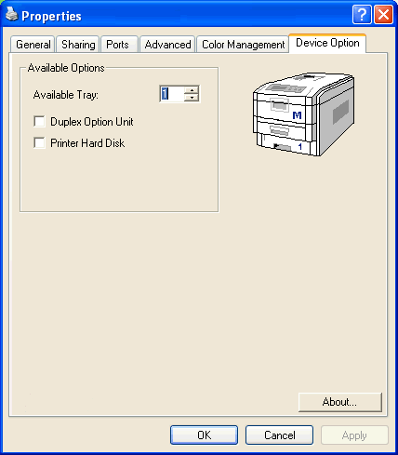Viewport: 398px width, 455px height.
Task: Open the About... dialog
Action: [x=340, y=402]
